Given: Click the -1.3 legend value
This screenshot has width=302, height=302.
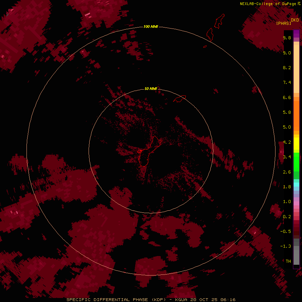Looking at the screenshot, I should point(286,246).
